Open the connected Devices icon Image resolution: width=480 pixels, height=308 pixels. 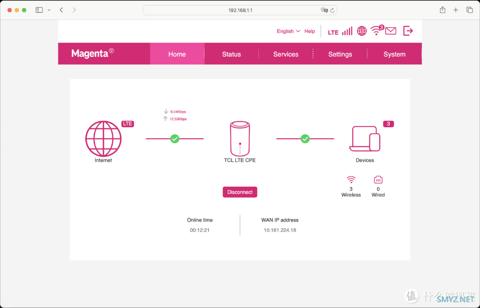(365, 139)
